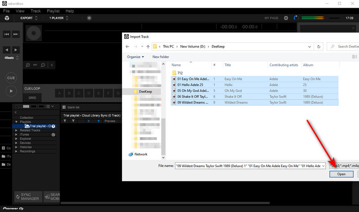The image size is (359, 212).
Task: Click Open to import selected tracks
Action: coord(341,174)
